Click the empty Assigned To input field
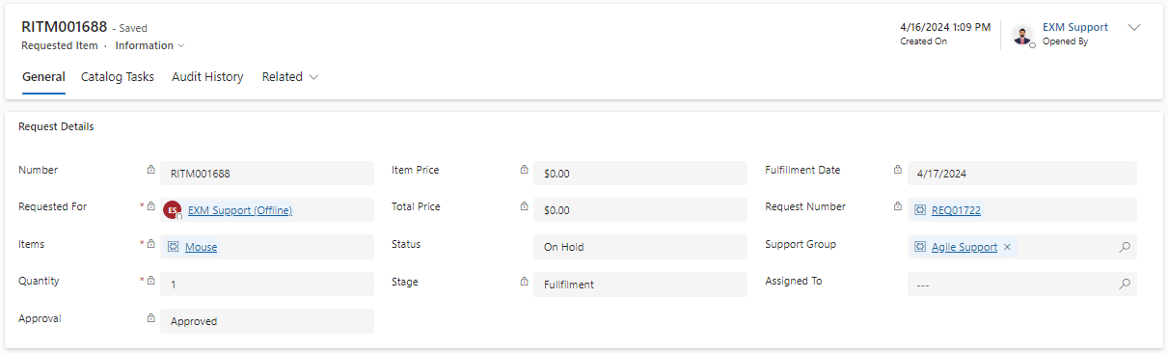The width and height of the screenshot is (1168, 353). (x=1010, y=285)
